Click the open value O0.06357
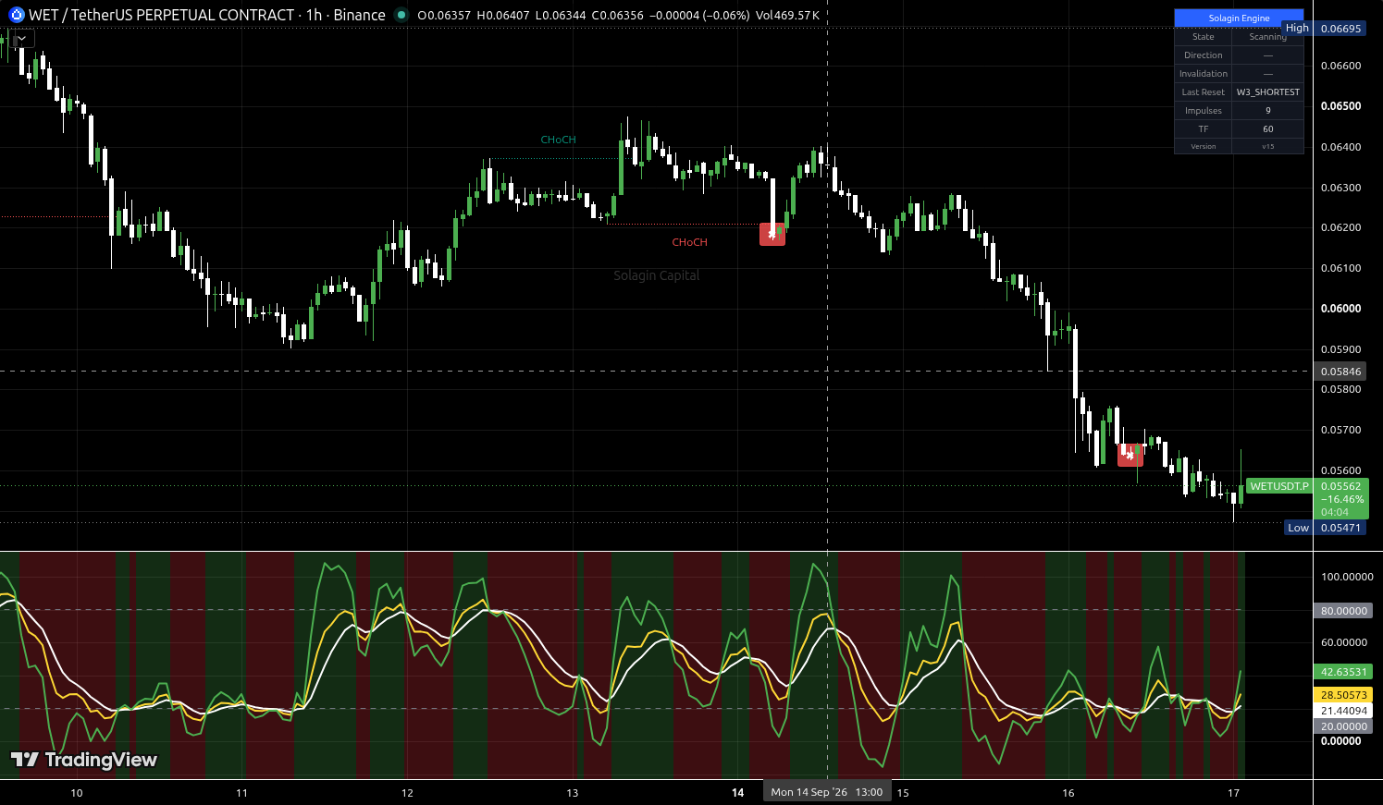The width and height of the screenshot is (1383, 805). click(x=444, y=16)
